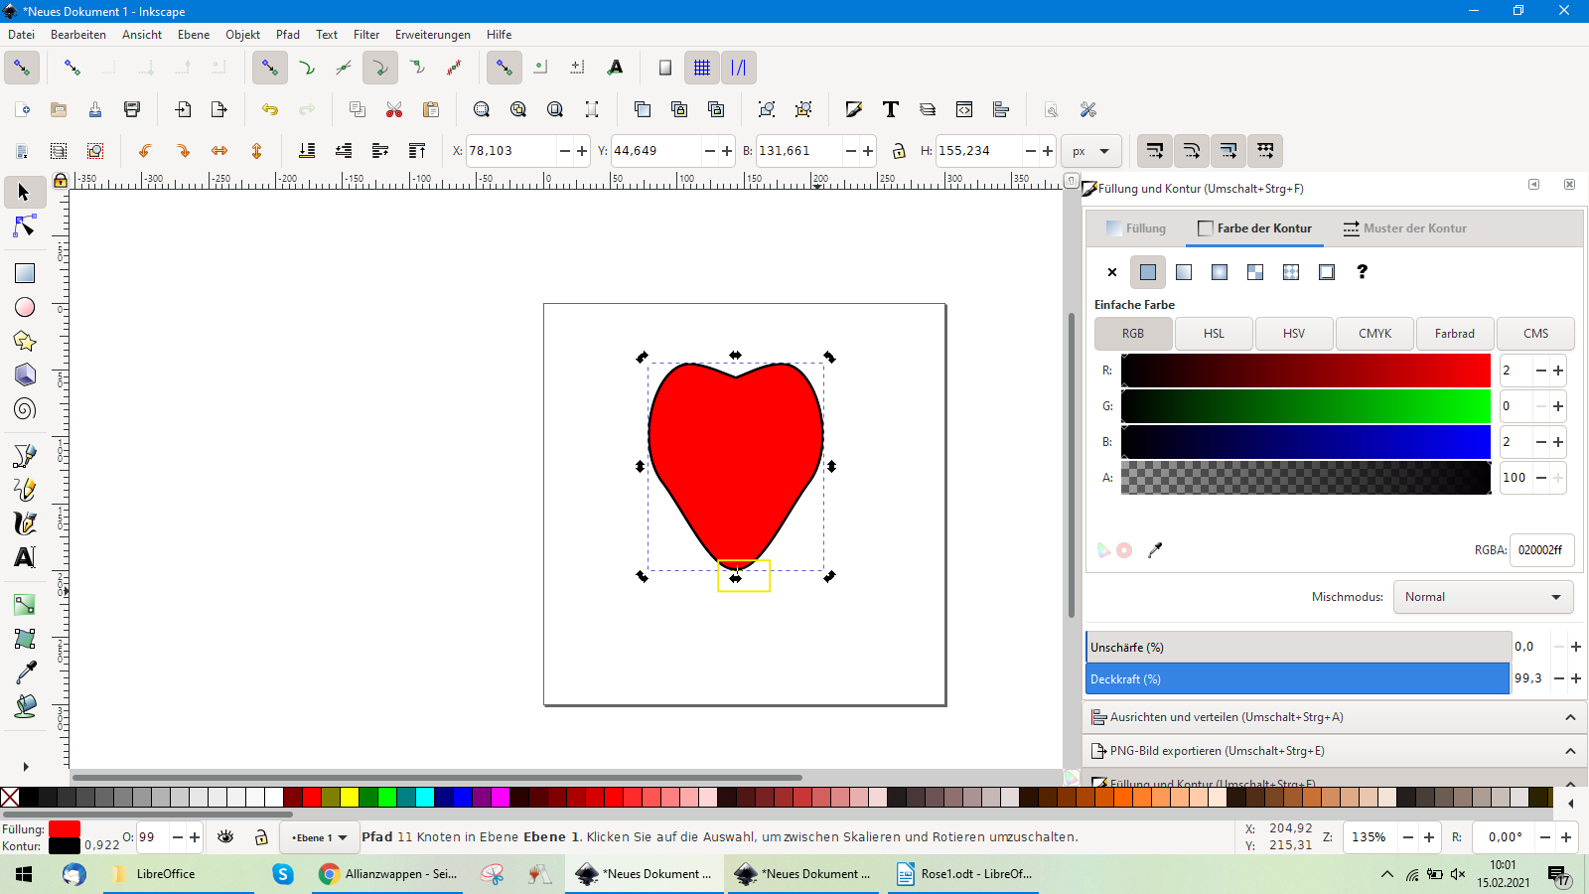Activate the spiral tool
The image size is (1589, 894).
click(x=25, y=408)
